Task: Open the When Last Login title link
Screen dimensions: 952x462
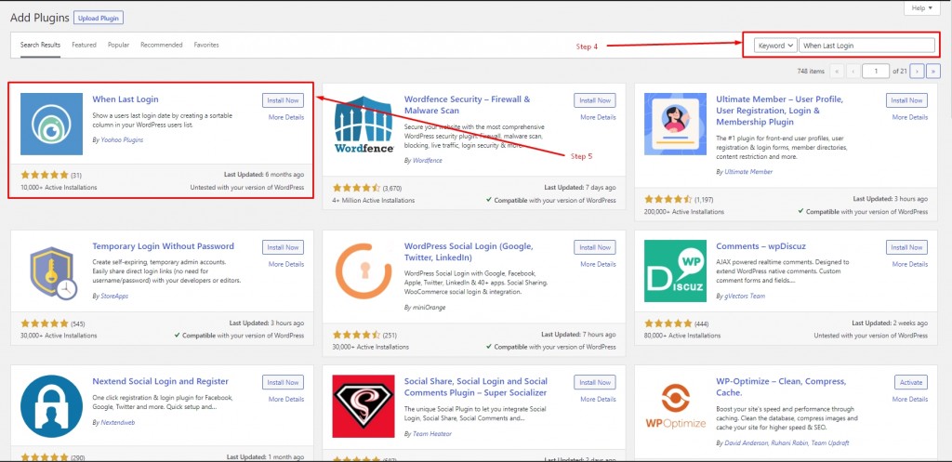Action: click(x=126, y=99)
